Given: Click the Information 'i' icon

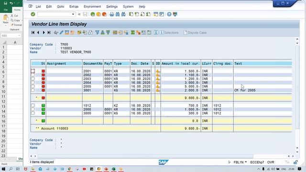Looking at the screenshot, I should pyautogui.click(x=156, y=32).
